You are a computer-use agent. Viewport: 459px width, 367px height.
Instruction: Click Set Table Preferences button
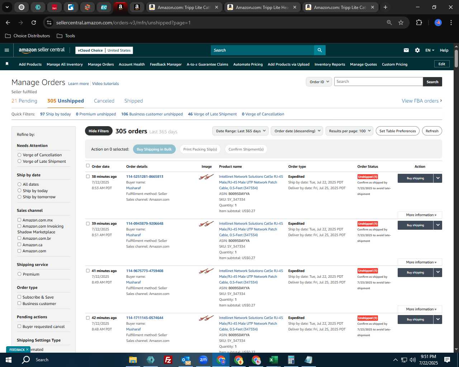click(398, 131)
